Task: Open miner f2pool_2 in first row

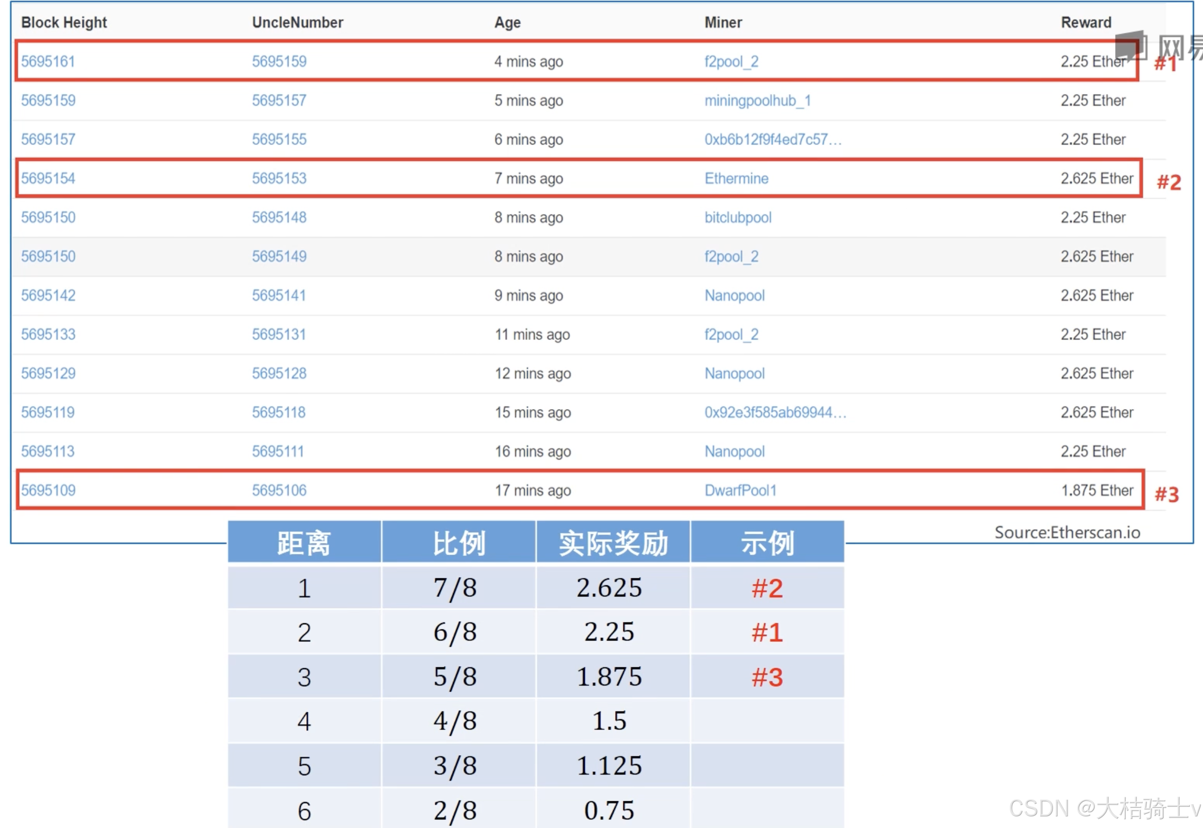Action: pyautogui.click(x=731, y=61)
